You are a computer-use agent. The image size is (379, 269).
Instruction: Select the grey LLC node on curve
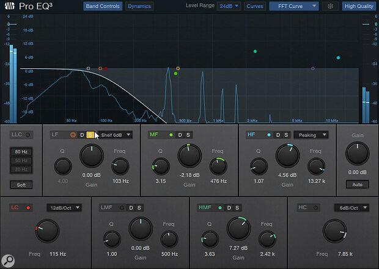coord(88,68)
